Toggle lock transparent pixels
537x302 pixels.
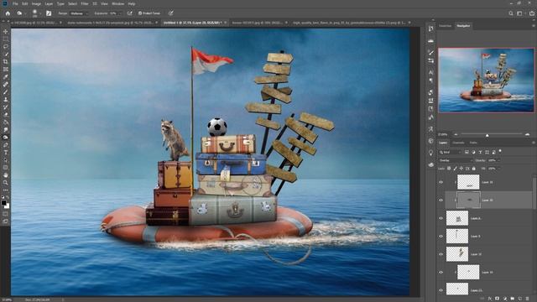[449, 169]
